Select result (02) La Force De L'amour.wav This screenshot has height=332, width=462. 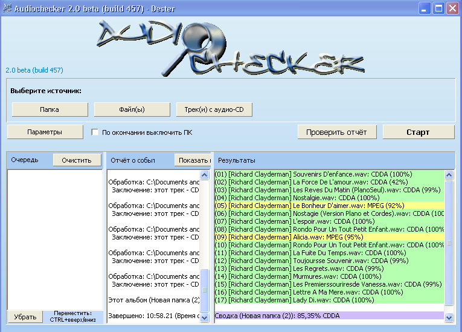[x=329, y=182]
